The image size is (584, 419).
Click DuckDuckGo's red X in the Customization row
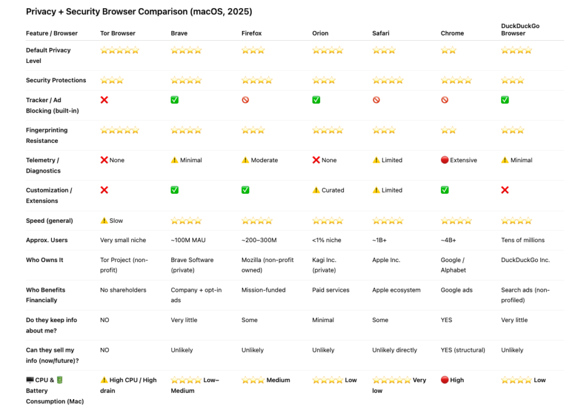point(505,190)
